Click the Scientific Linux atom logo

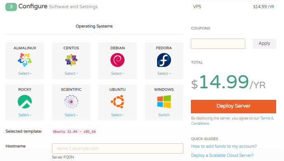tap(71, 101)
